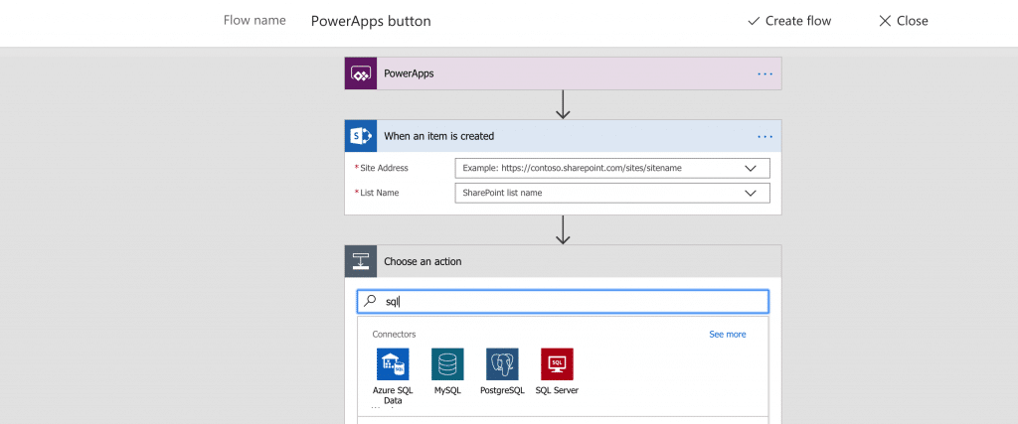
Task: Click the PowerApps trigger header bar
Action: (x=563, y=73)
